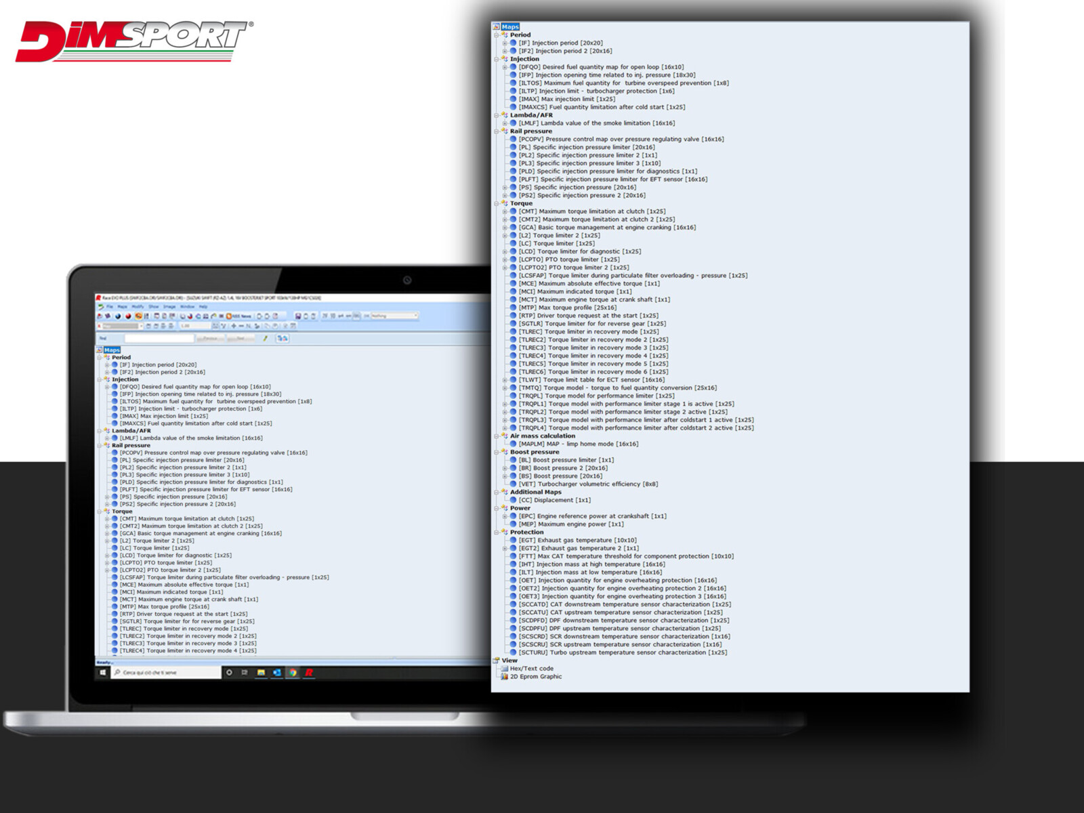Select [VET] Turbocharger volumetric efficiency map

(587, 484)
